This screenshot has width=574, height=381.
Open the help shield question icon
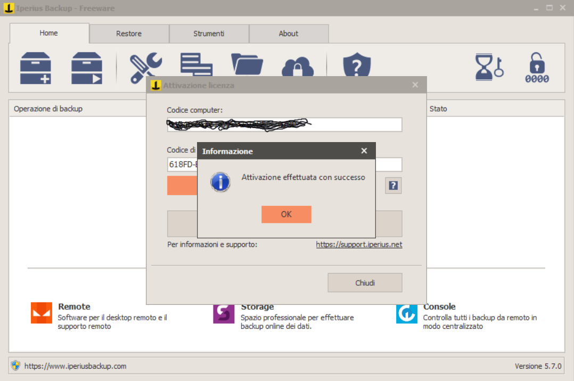[x=357, y=64]
